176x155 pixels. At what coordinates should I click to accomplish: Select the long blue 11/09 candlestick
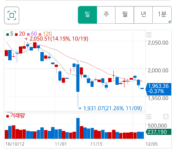click(x=78, y=78)
